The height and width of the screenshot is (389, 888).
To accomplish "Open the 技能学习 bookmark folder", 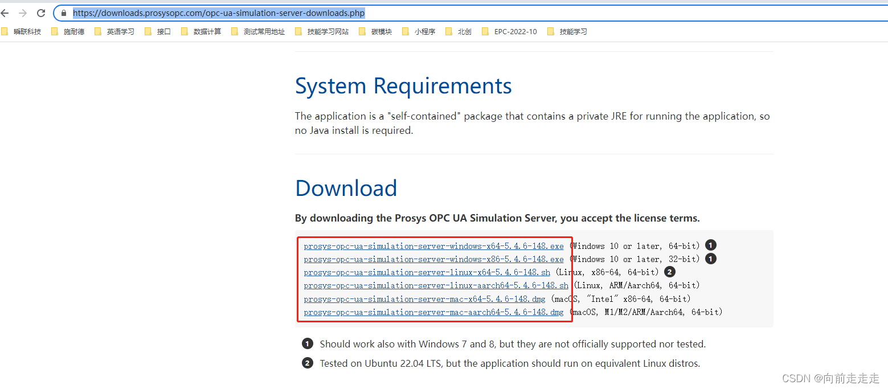I will pyautogui.click(x=567, y=32).
